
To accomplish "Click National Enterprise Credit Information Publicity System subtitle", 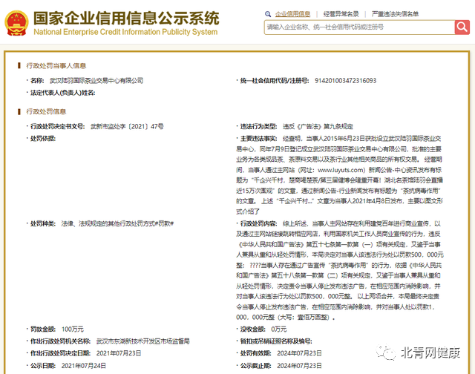I will [x=125, y=32].
